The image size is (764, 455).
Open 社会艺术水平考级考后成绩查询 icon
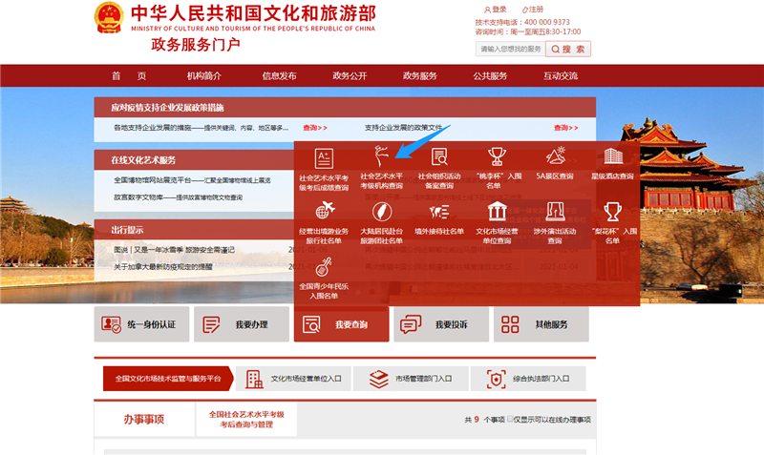click(x=324, y=158)
